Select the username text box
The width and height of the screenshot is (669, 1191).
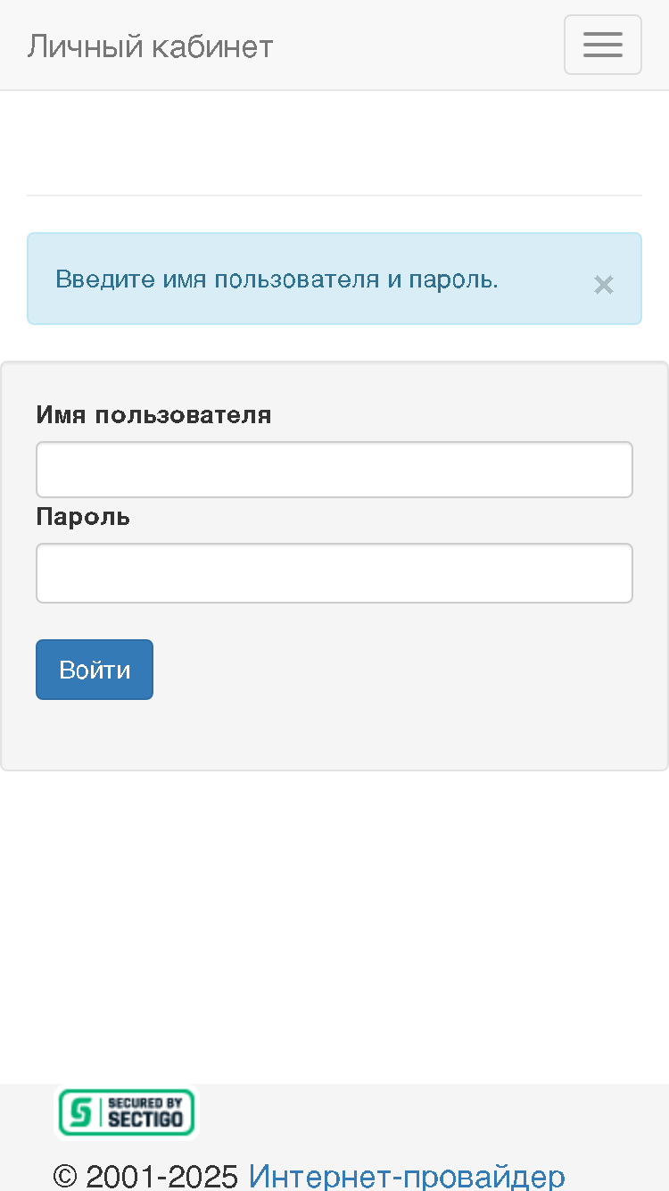click(334, 470)
